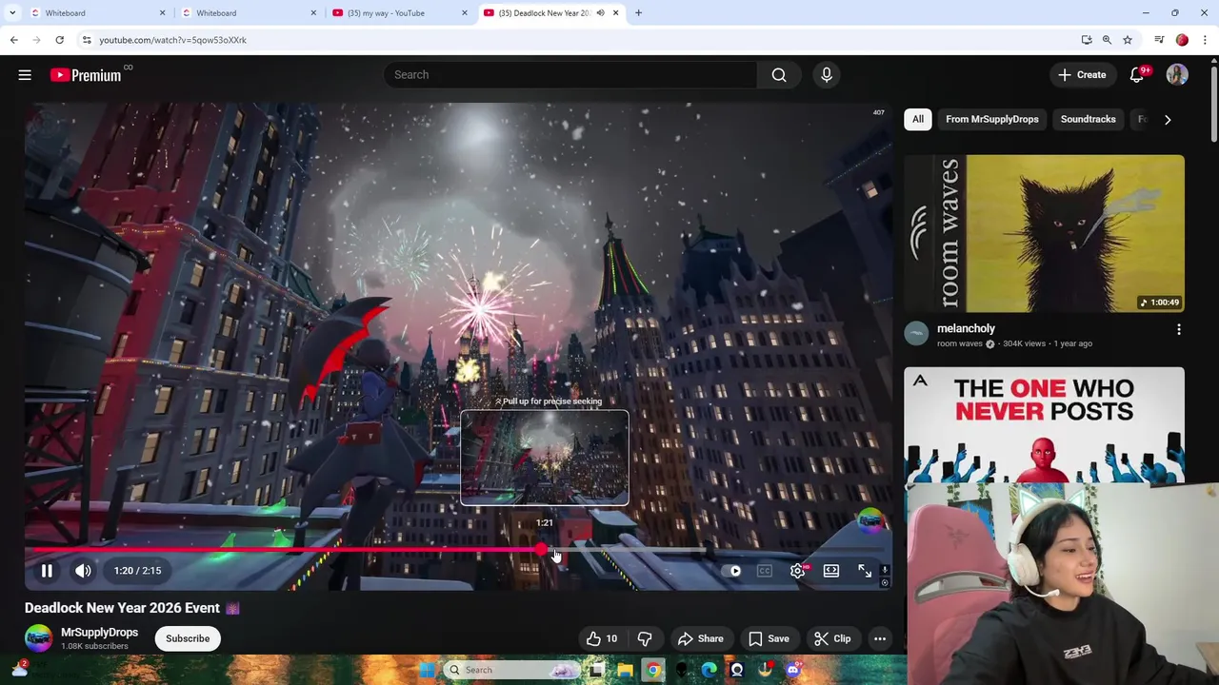Like the Deadlock video
Screen dimensions: 1219x685
click(x=602, y=638)
